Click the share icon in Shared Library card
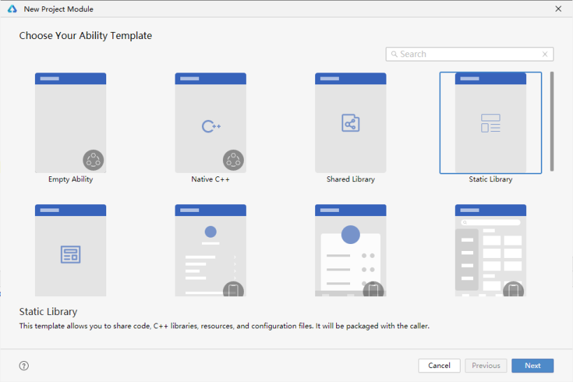 point(351,123)
